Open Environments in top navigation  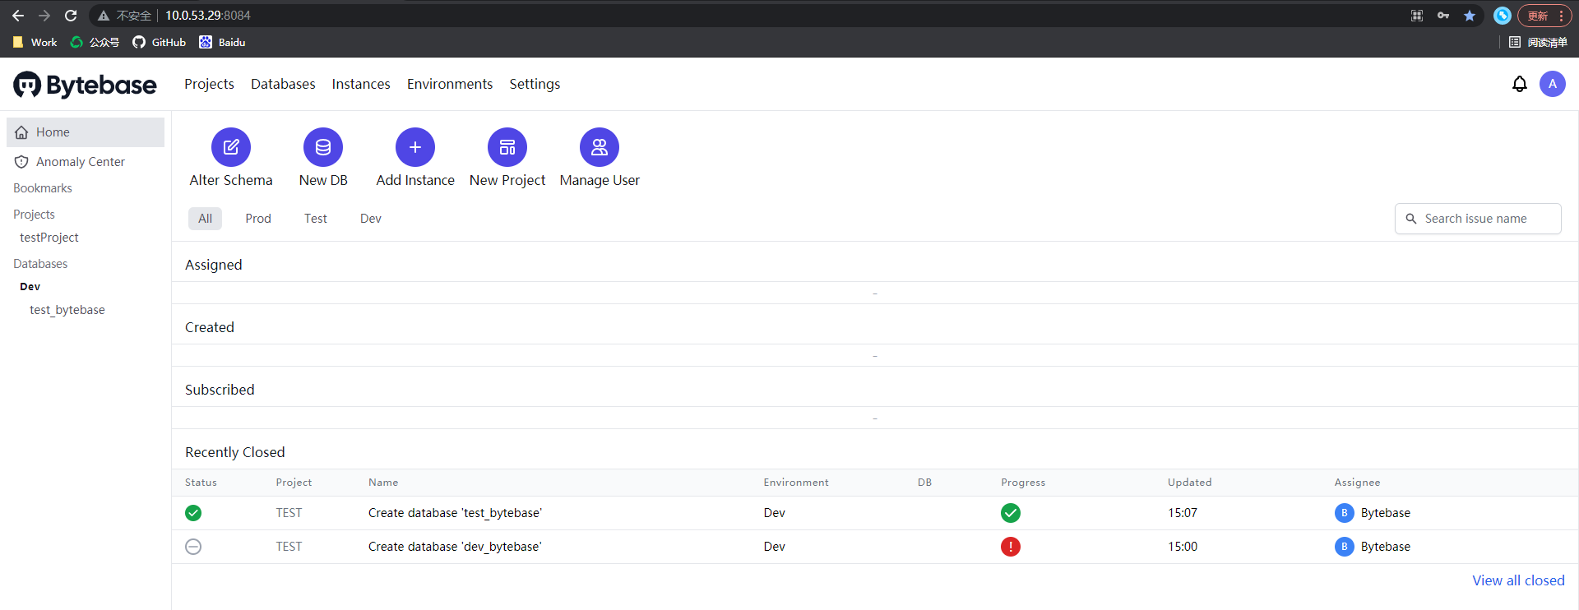450,84
